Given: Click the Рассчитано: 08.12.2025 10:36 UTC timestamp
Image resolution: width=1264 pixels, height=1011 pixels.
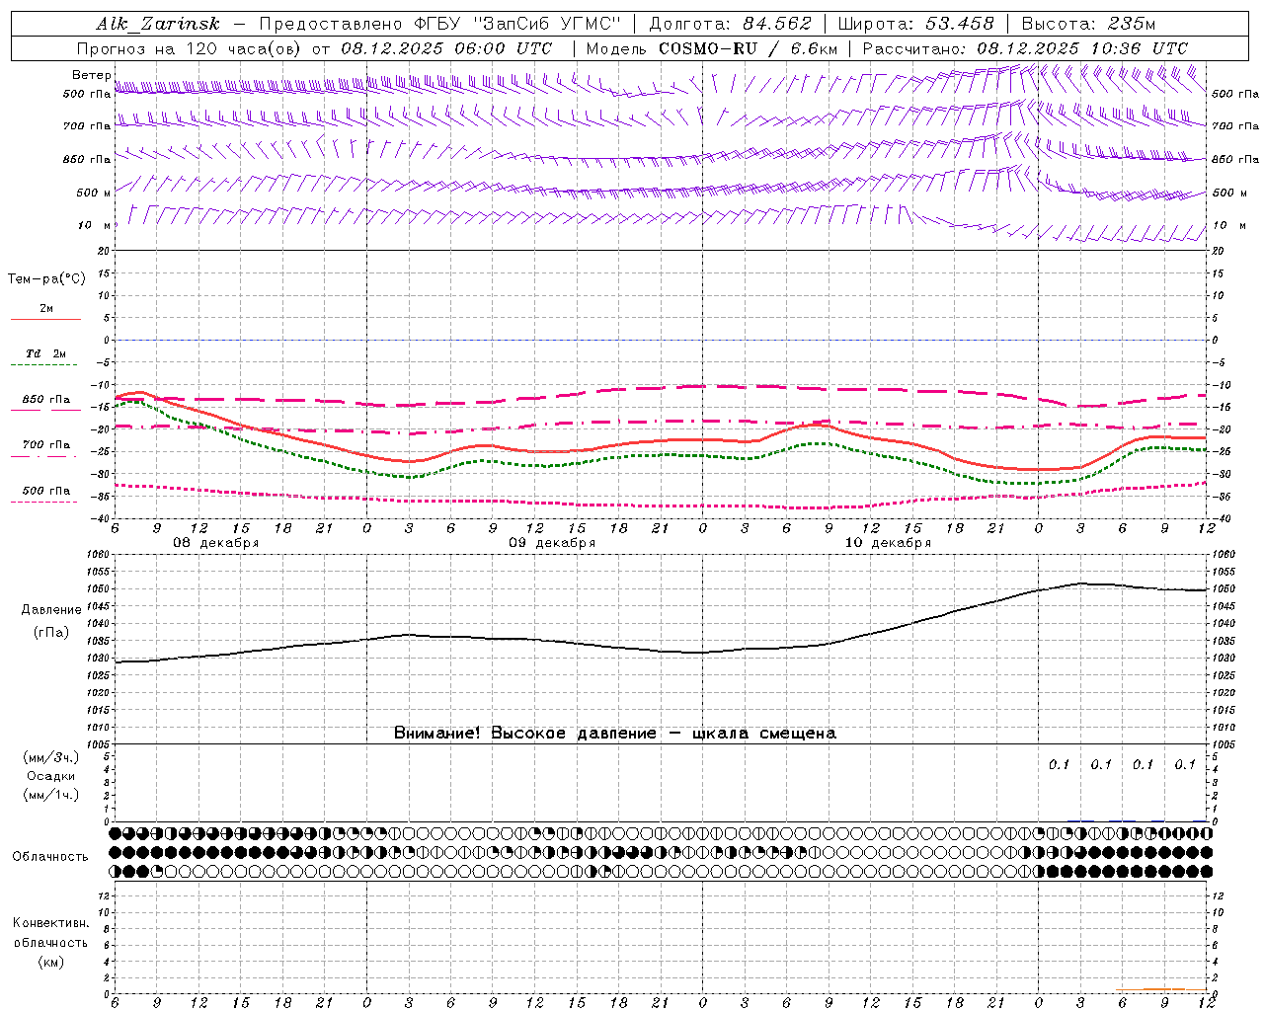Looking at the screenshot, I should point(1025,47).
